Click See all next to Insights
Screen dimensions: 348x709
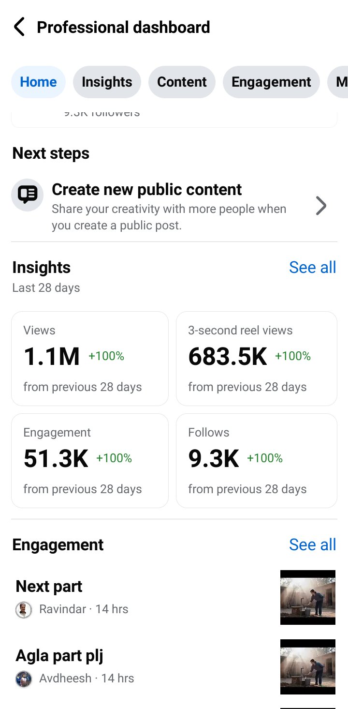312,267
